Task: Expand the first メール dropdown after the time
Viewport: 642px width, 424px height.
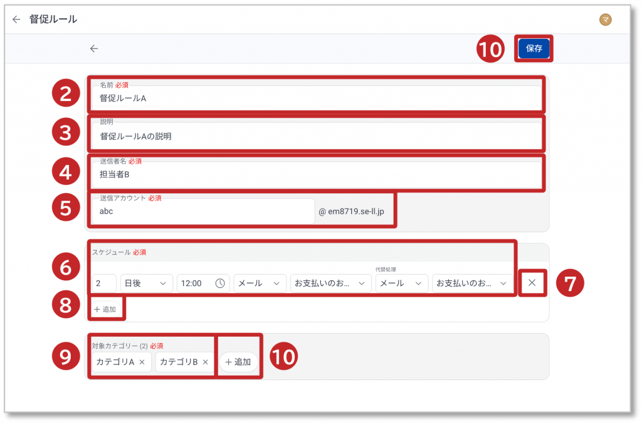Action: click(260, 284)
